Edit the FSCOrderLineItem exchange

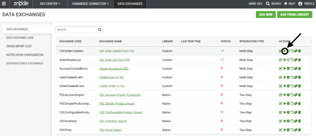pos(280,51)
